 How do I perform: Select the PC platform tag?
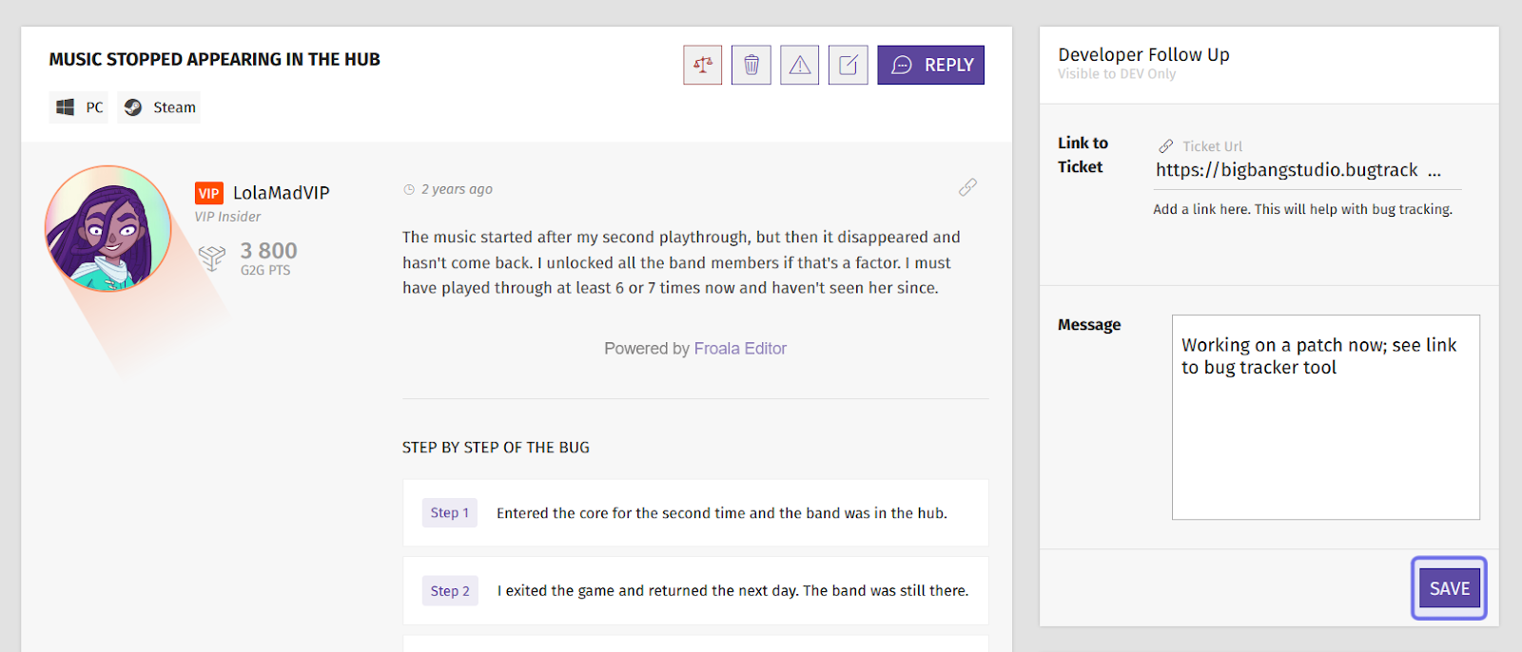79,107
